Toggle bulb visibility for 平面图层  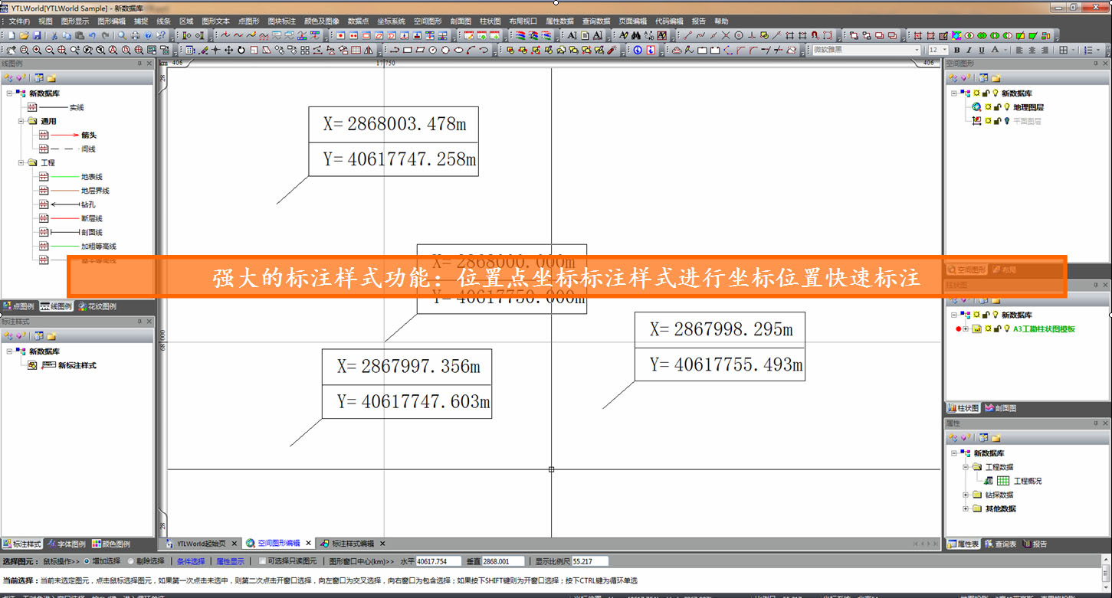1007,121
